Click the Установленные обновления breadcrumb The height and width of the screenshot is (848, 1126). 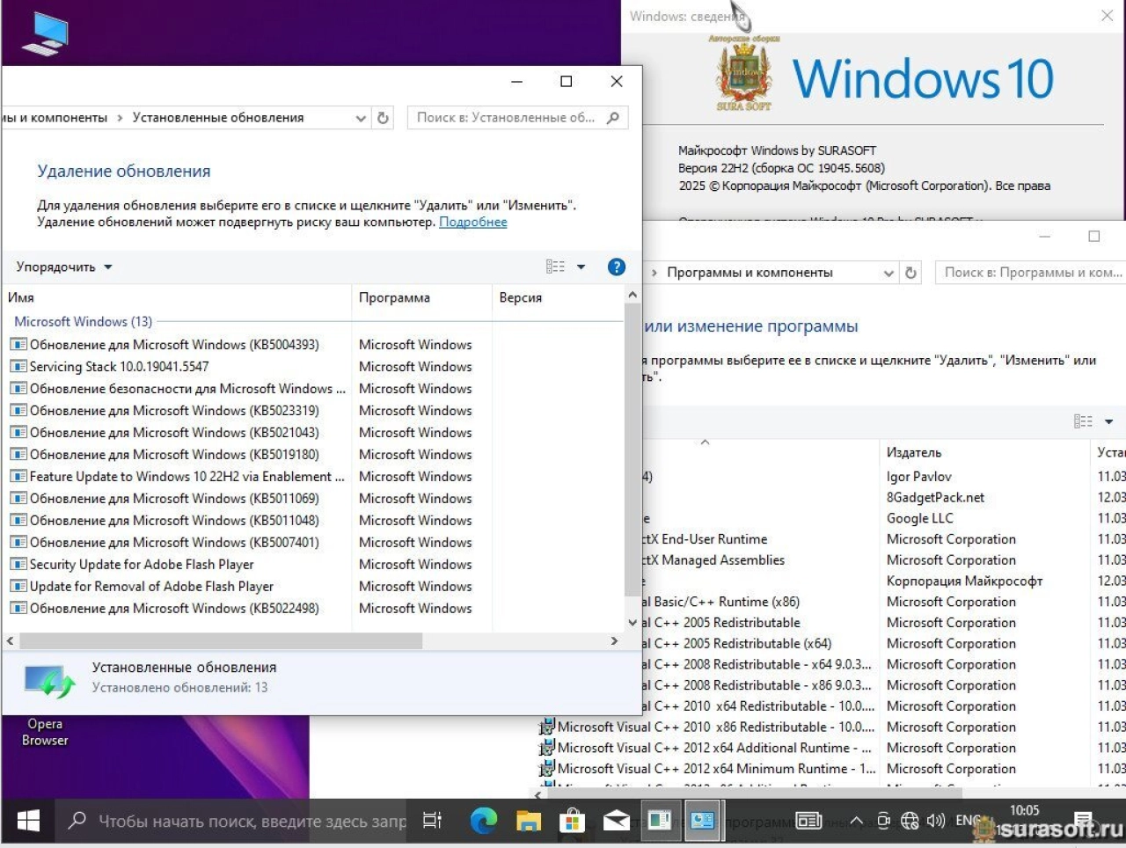point(218,118)
